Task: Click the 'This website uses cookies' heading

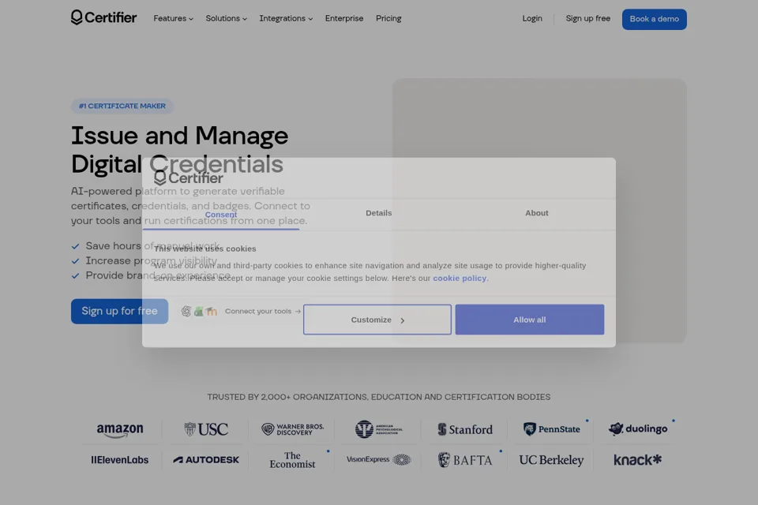Action: 205,249
